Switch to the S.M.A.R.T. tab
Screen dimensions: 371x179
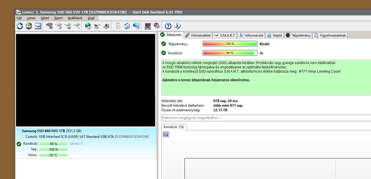pyautogui.click(x=225, y=35)
